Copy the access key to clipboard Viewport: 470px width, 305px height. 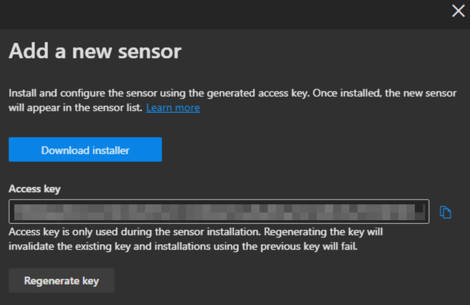(445, 212)
